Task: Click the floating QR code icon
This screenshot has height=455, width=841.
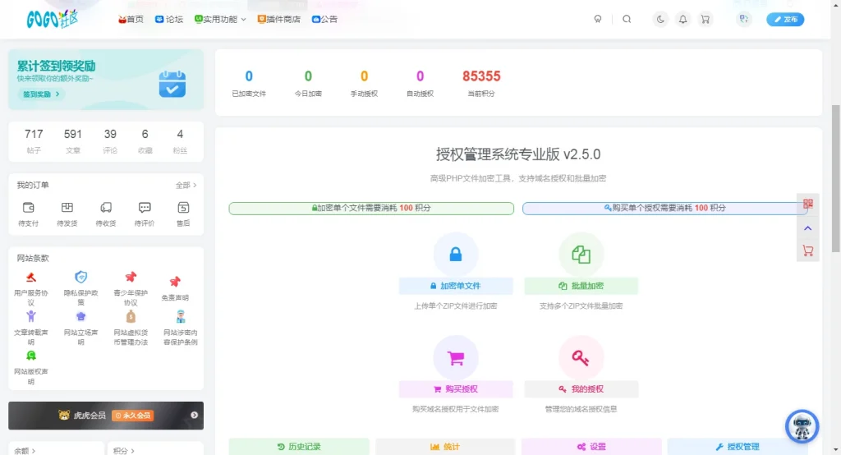Action: point(808,204)
